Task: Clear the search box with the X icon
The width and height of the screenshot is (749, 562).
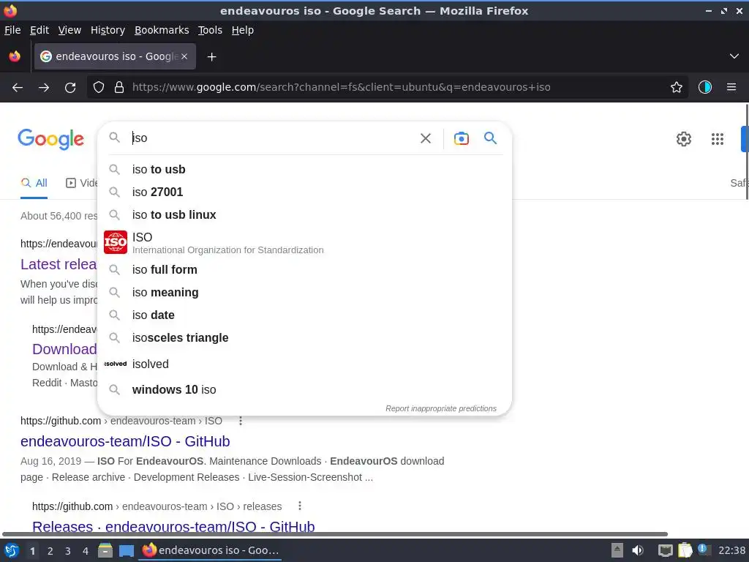Action: point(426,138)
